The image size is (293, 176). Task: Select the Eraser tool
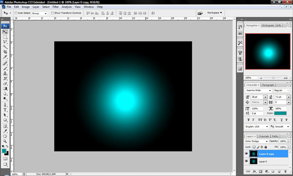[5, 83]
